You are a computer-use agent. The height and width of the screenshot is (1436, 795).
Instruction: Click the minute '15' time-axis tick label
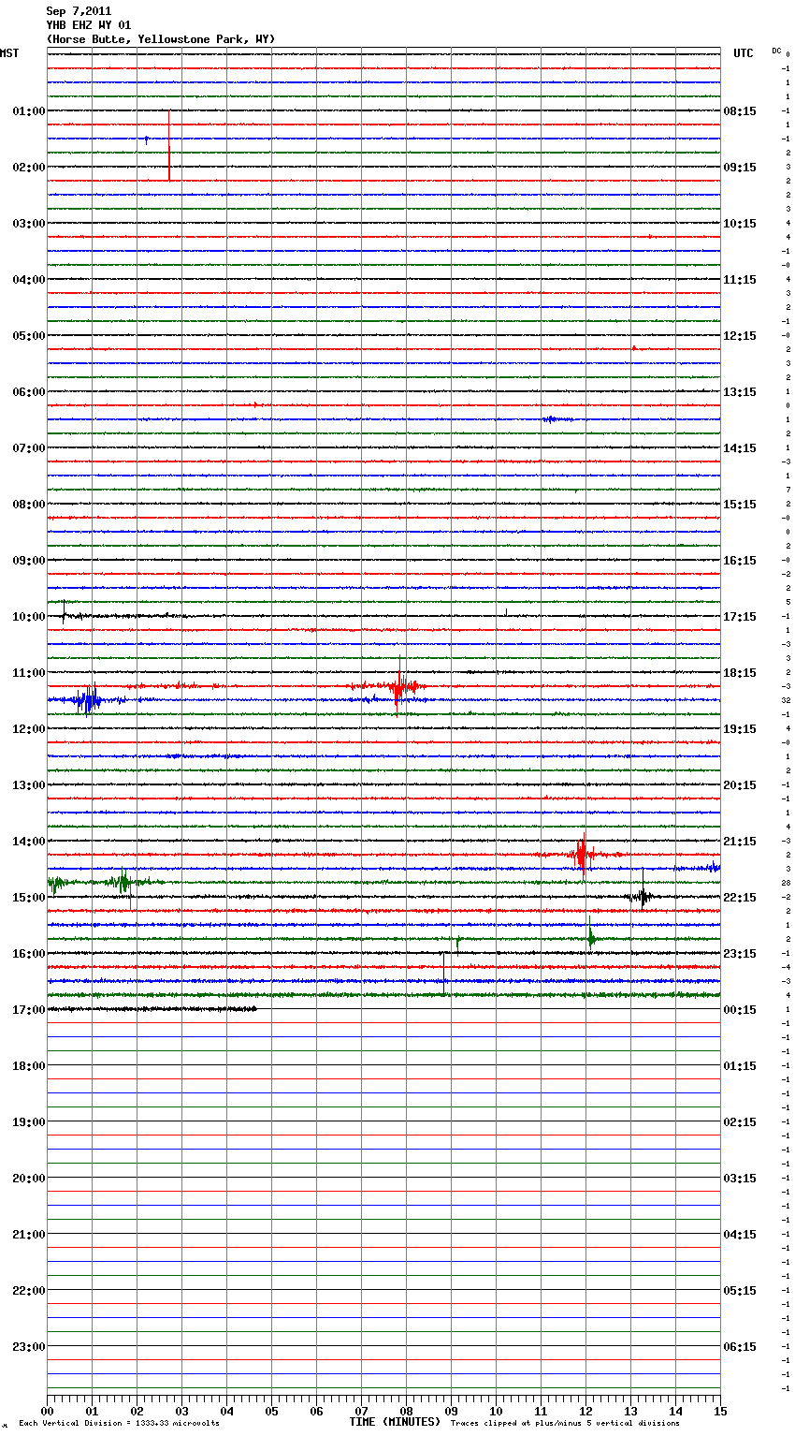pyautogui.click(x=720, y=1411)
